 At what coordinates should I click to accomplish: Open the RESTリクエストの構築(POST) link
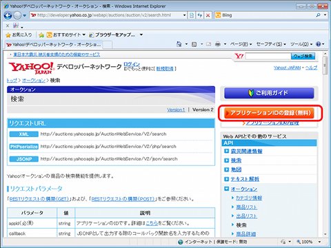[123, 199]
